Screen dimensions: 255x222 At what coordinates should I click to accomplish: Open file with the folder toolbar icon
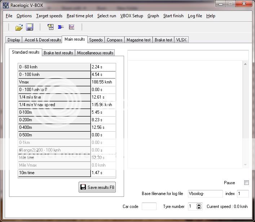pyautogui.click(x=19, y=27)
